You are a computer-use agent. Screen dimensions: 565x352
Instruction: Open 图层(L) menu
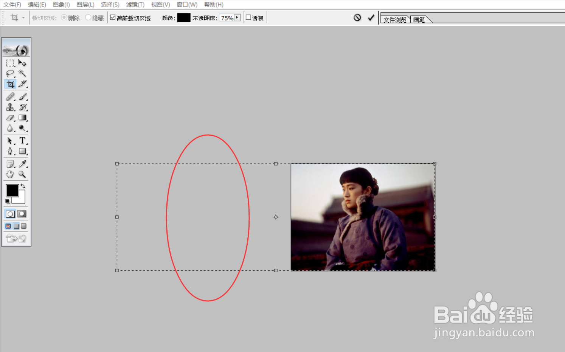click(x=85, y=5)
